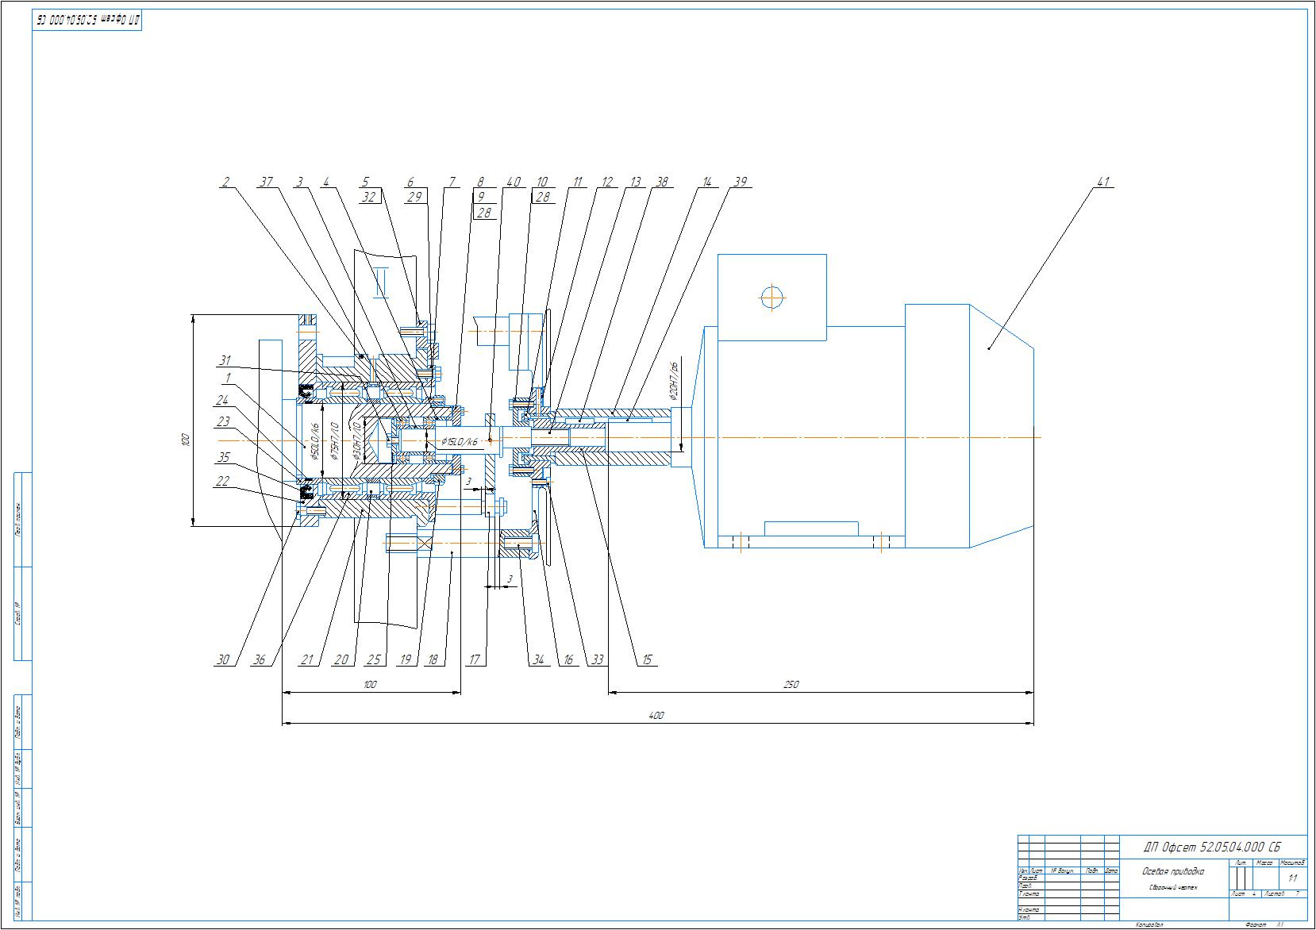Select the 400 overall length dimension
1316x930 pixels.
click(656, 716)
